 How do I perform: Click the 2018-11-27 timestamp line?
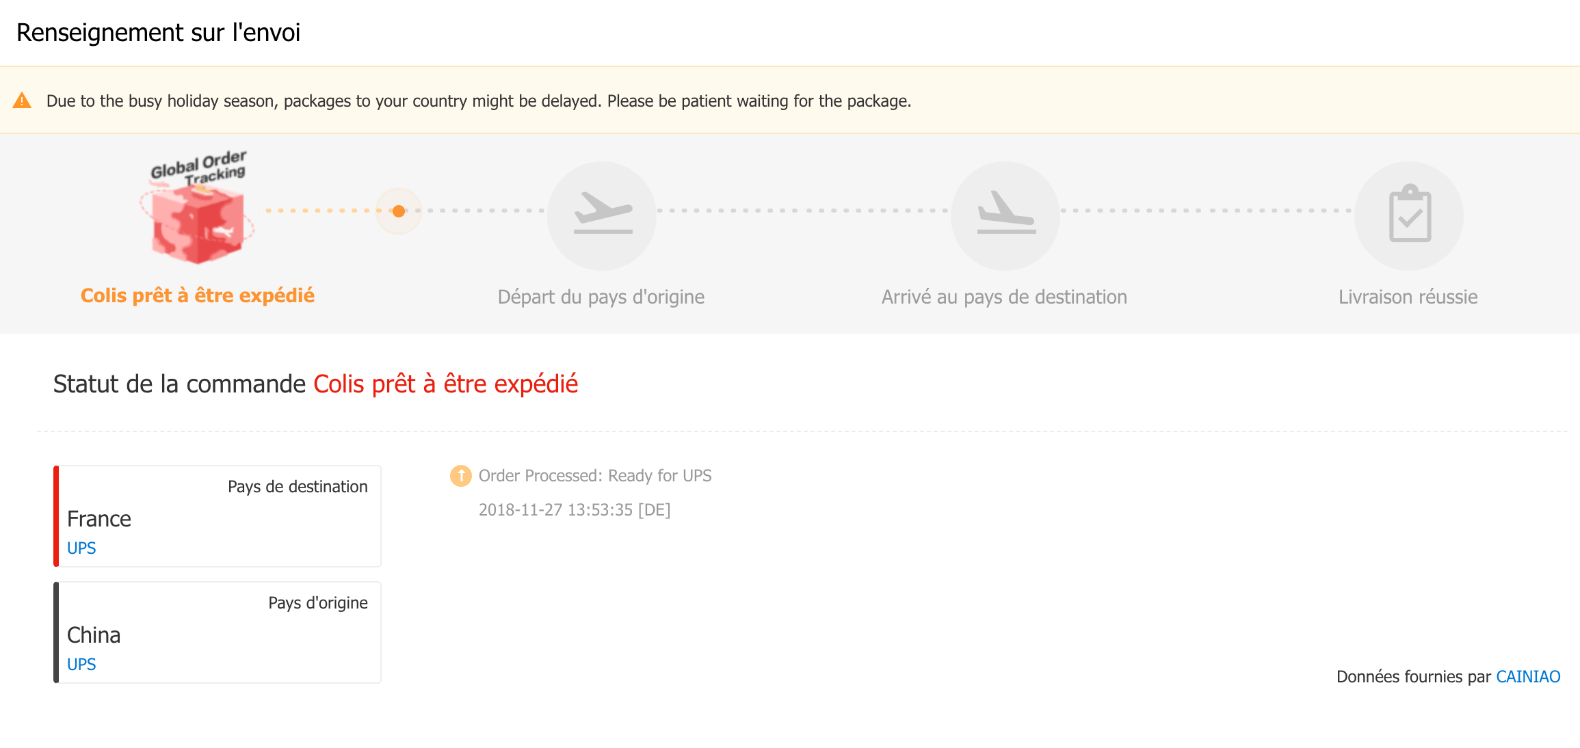coord(575,510)
